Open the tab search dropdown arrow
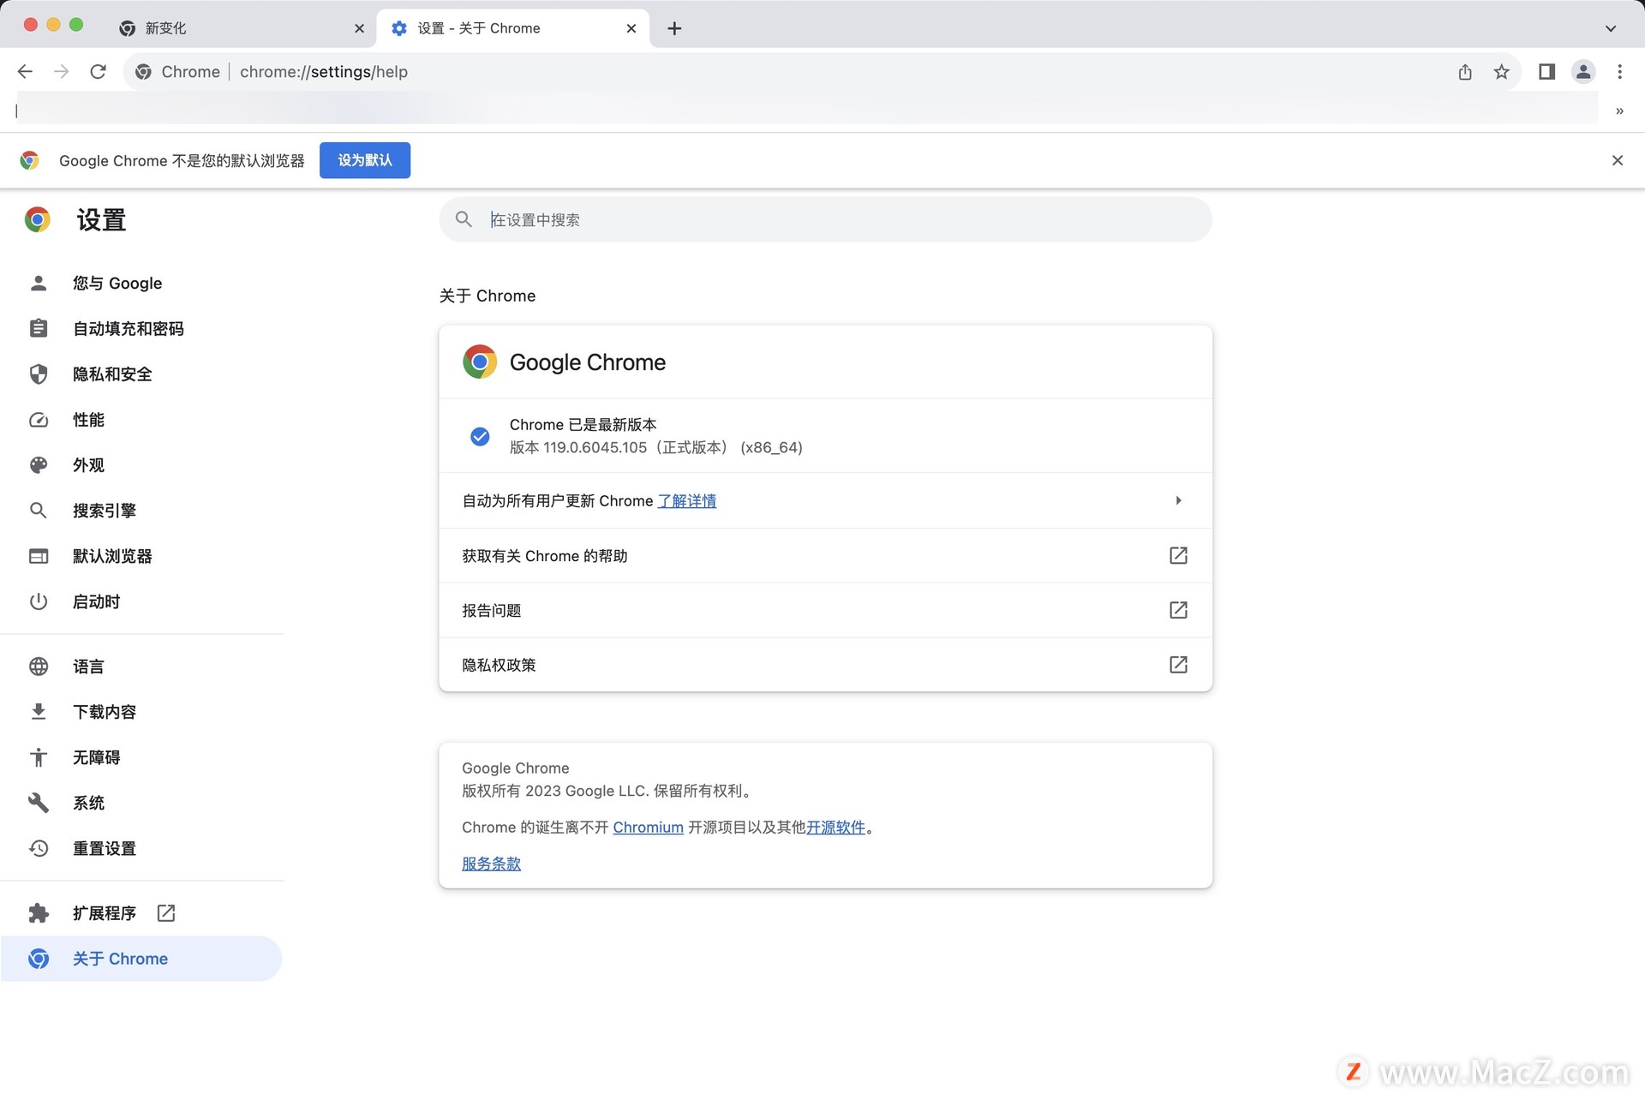This screenshot has height=1094, width=1645. pyautogui.click(x=1611, y=28)
